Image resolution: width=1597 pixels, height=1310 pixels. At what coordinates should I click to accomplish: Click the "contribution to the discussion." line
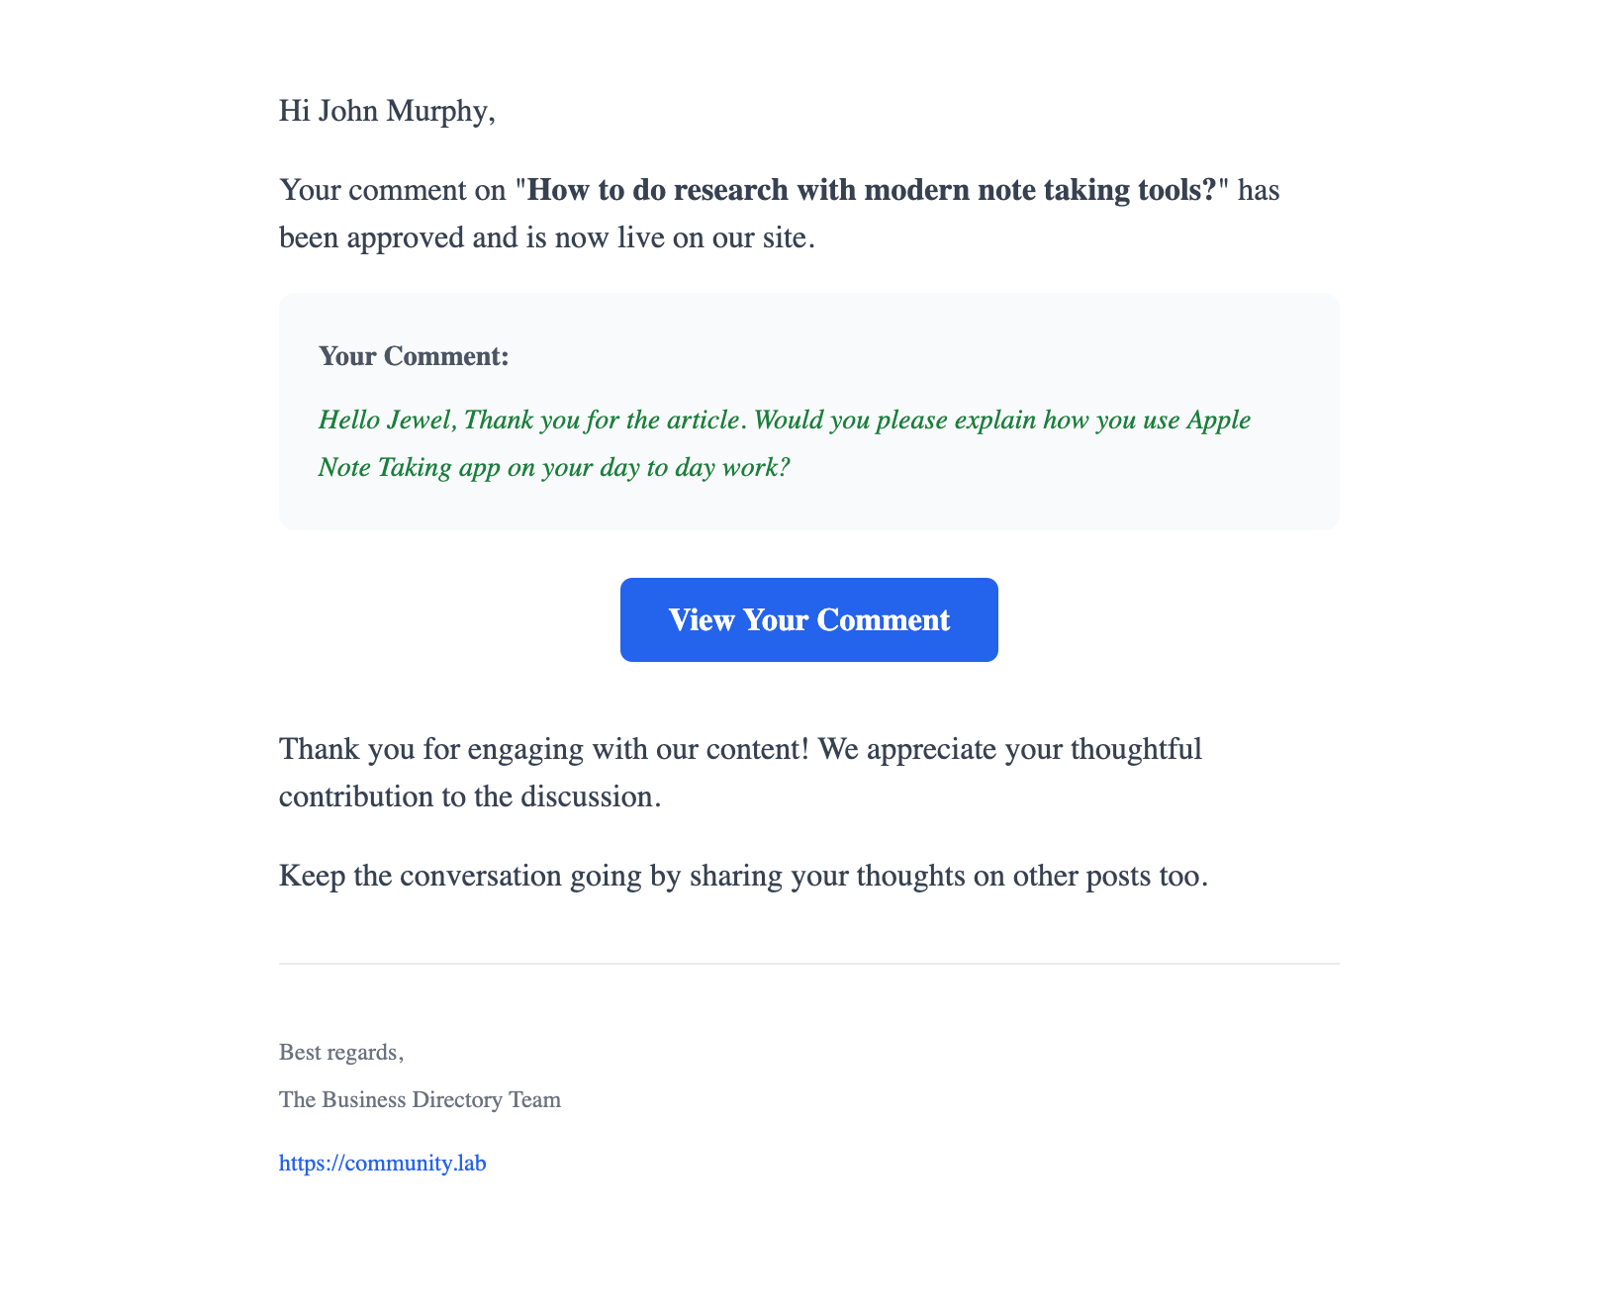pyautogui.click(x=470, y=796)
